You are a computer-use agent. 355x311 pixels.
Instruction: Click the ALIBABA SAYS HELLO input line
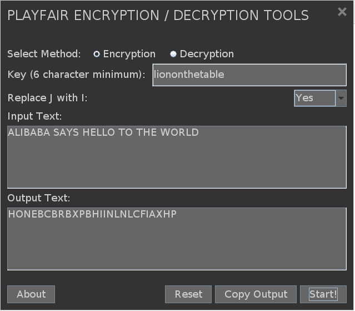103,132
